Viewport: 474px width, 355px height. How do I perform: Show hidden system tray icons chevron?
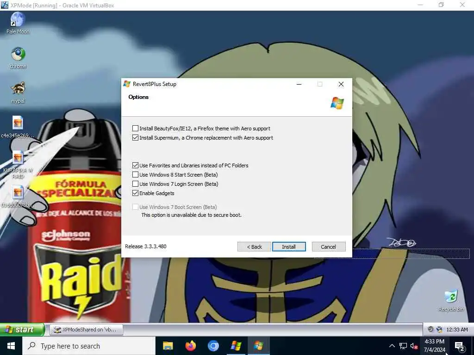pyautogui.click(x=392, y=346)
